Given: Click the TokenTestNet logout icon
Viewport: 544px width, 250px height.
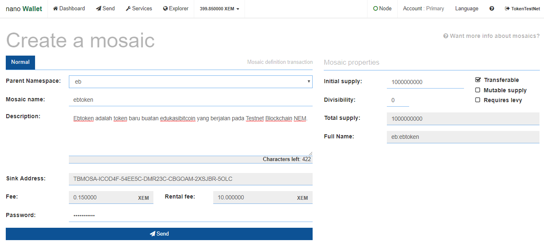Looking at the screenshot, I should click(507, 9).
